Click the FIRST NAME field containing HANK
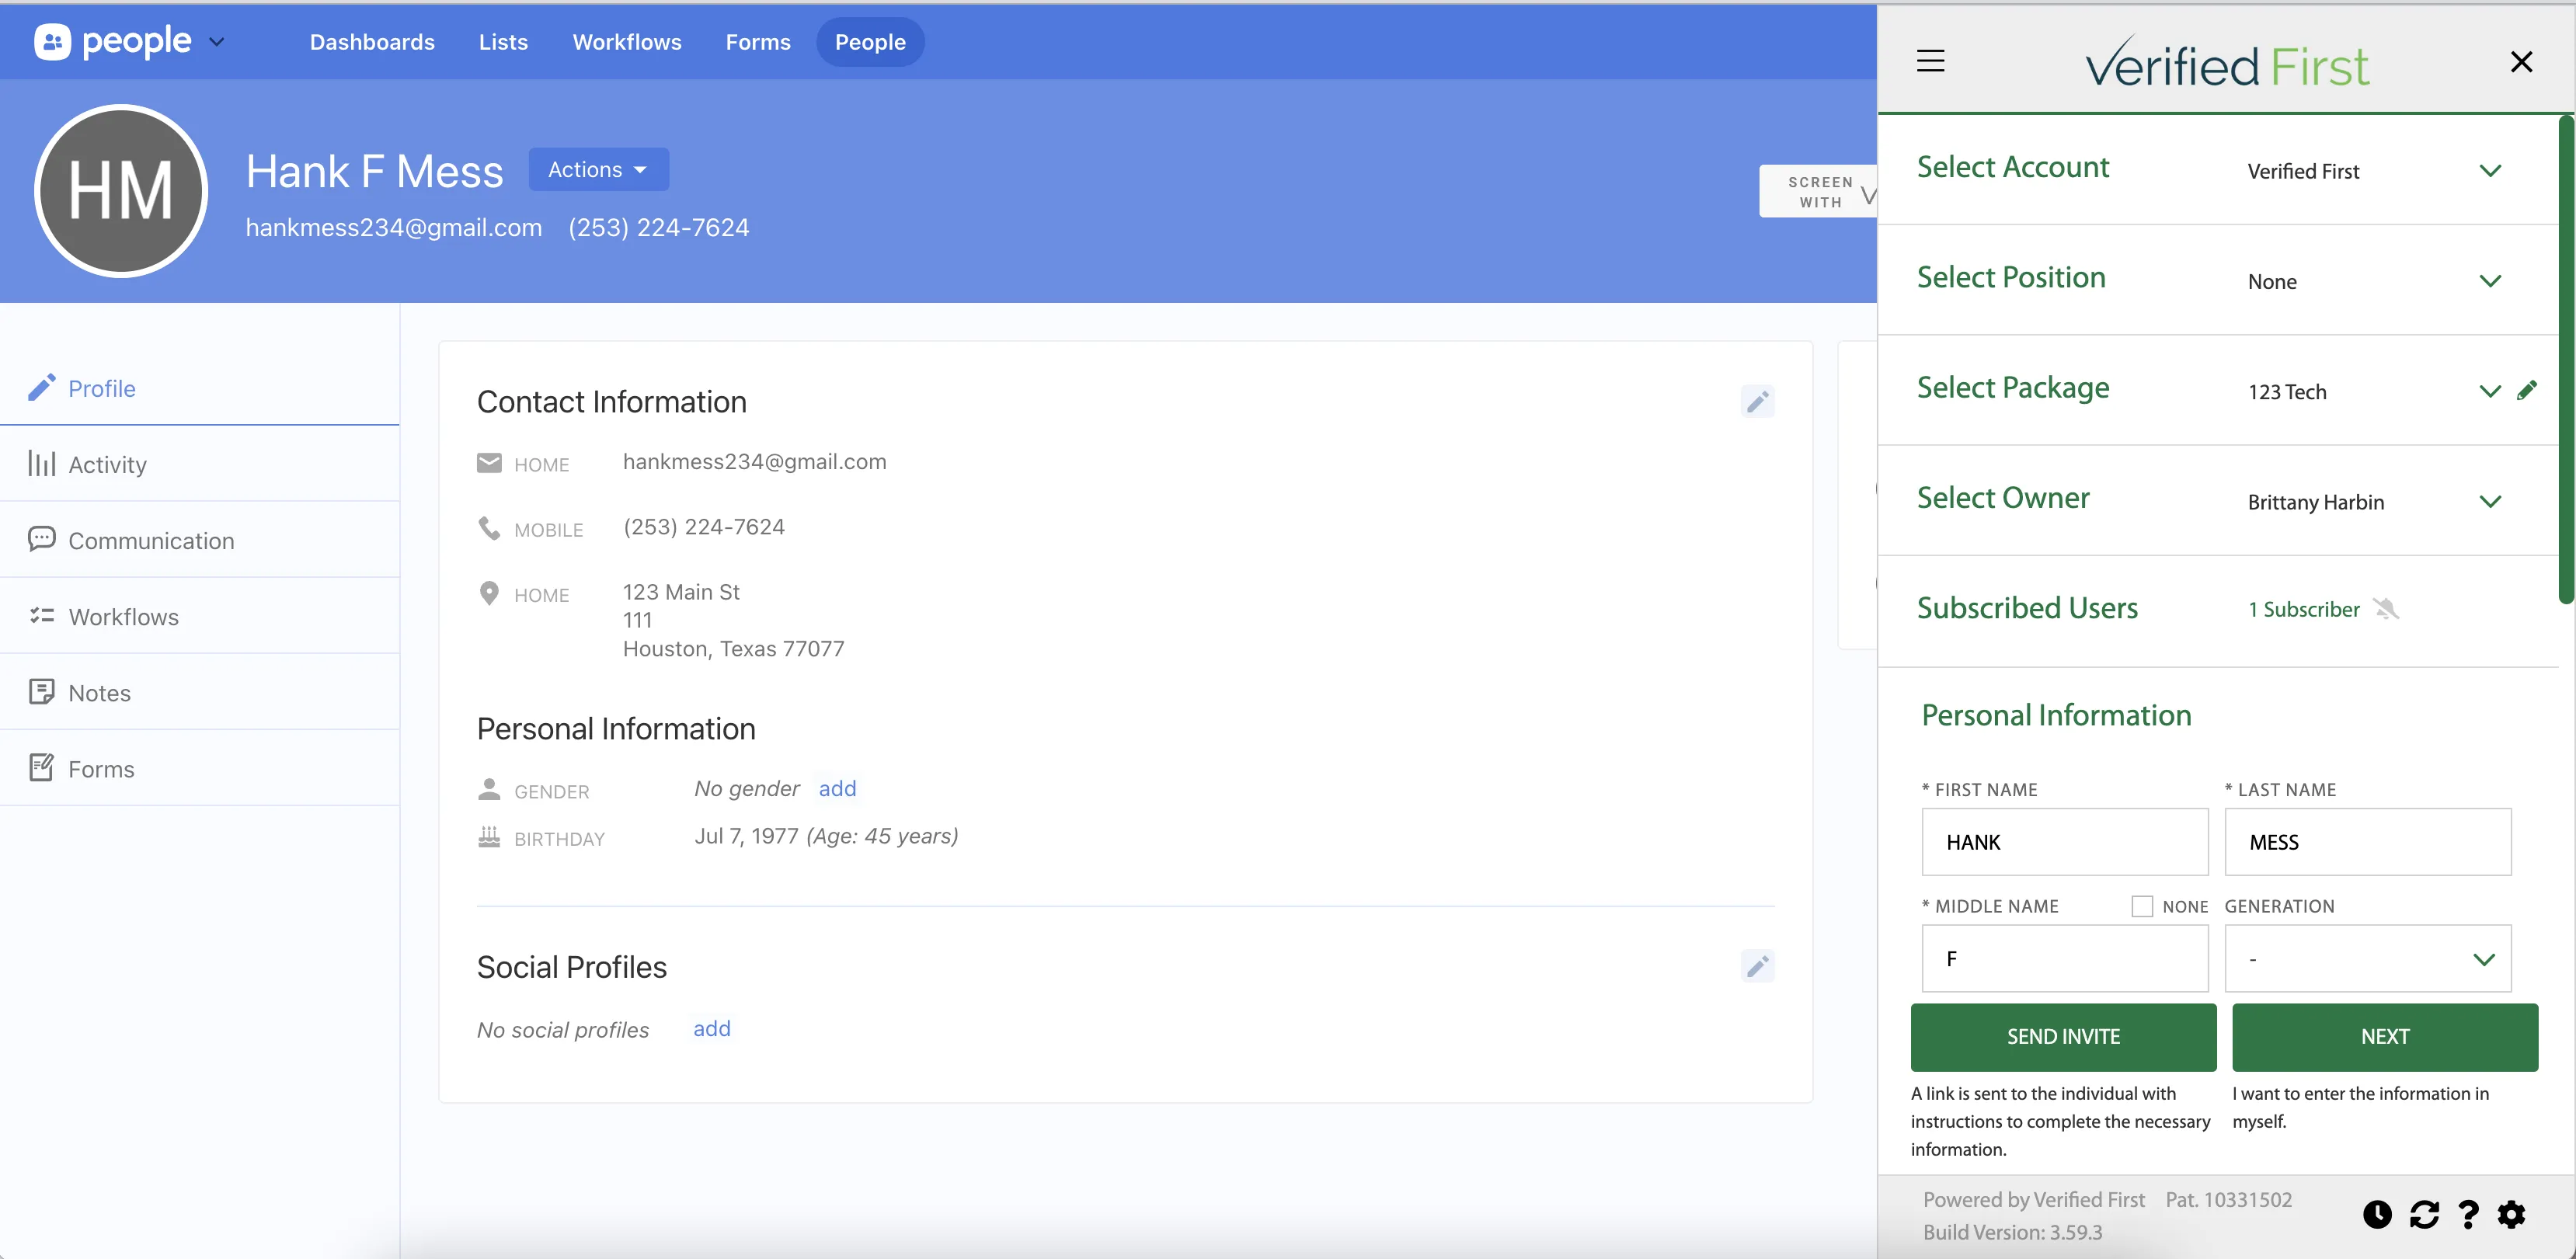Viewport: 2576px width, 1259px height. tap(2064, 842)
